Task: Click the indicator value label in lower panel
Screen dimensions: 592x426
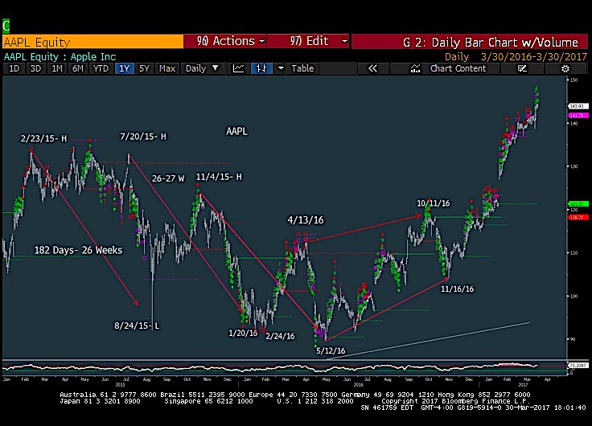Action: [578, 365]
